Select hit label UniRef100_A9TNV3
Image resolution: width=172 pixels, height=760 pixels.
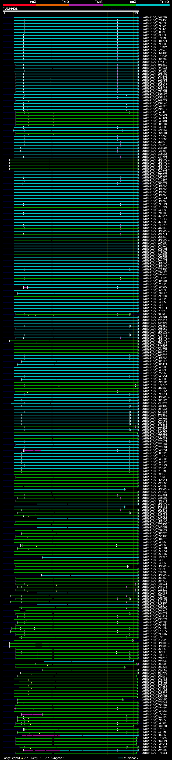tap(154, 94)
